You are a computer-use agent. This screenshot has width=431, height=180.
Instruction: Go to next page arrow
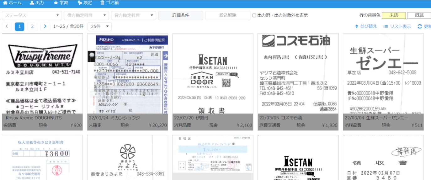pyautogui.click(x=45, y=27)
